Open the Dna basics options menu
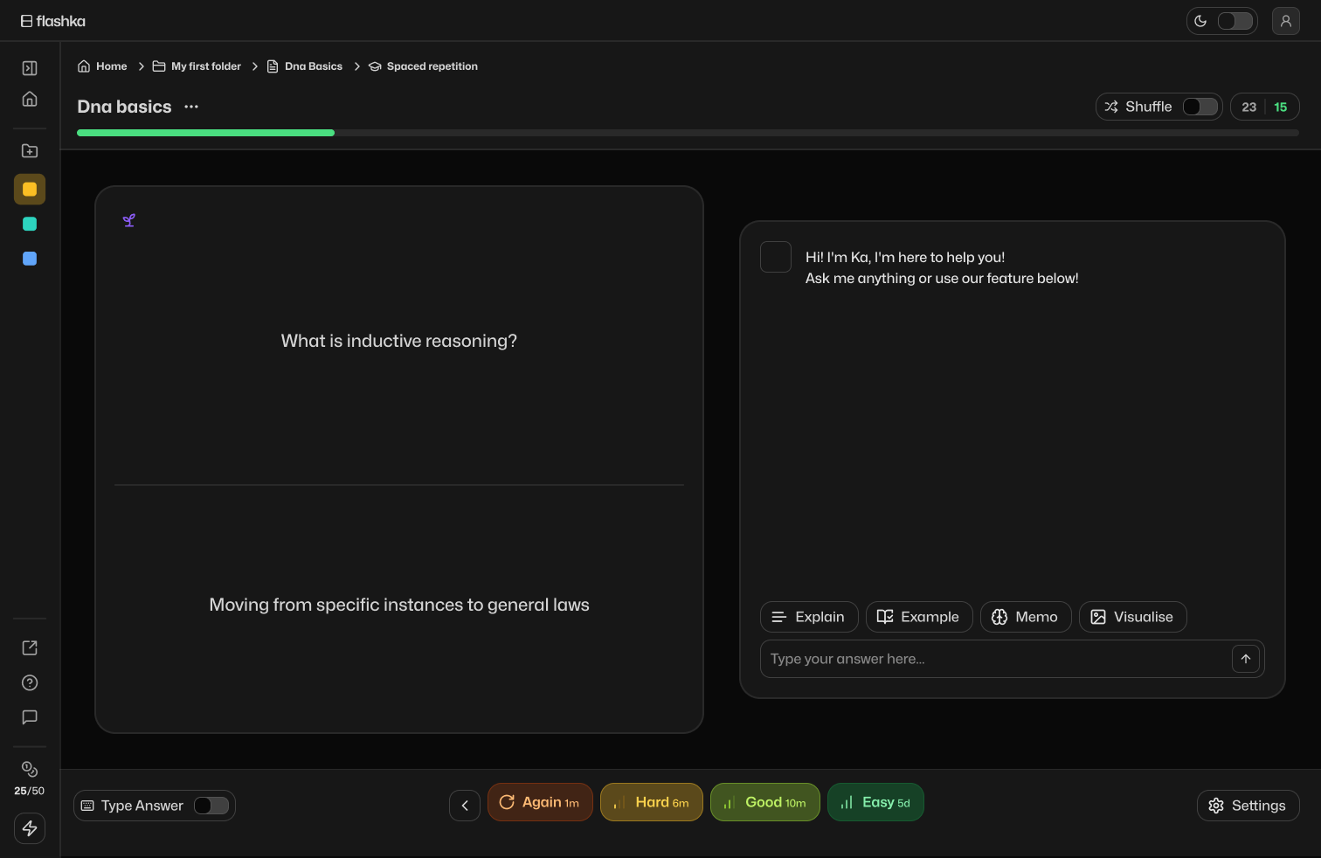The image size is (1321, 858). [191, 107]
